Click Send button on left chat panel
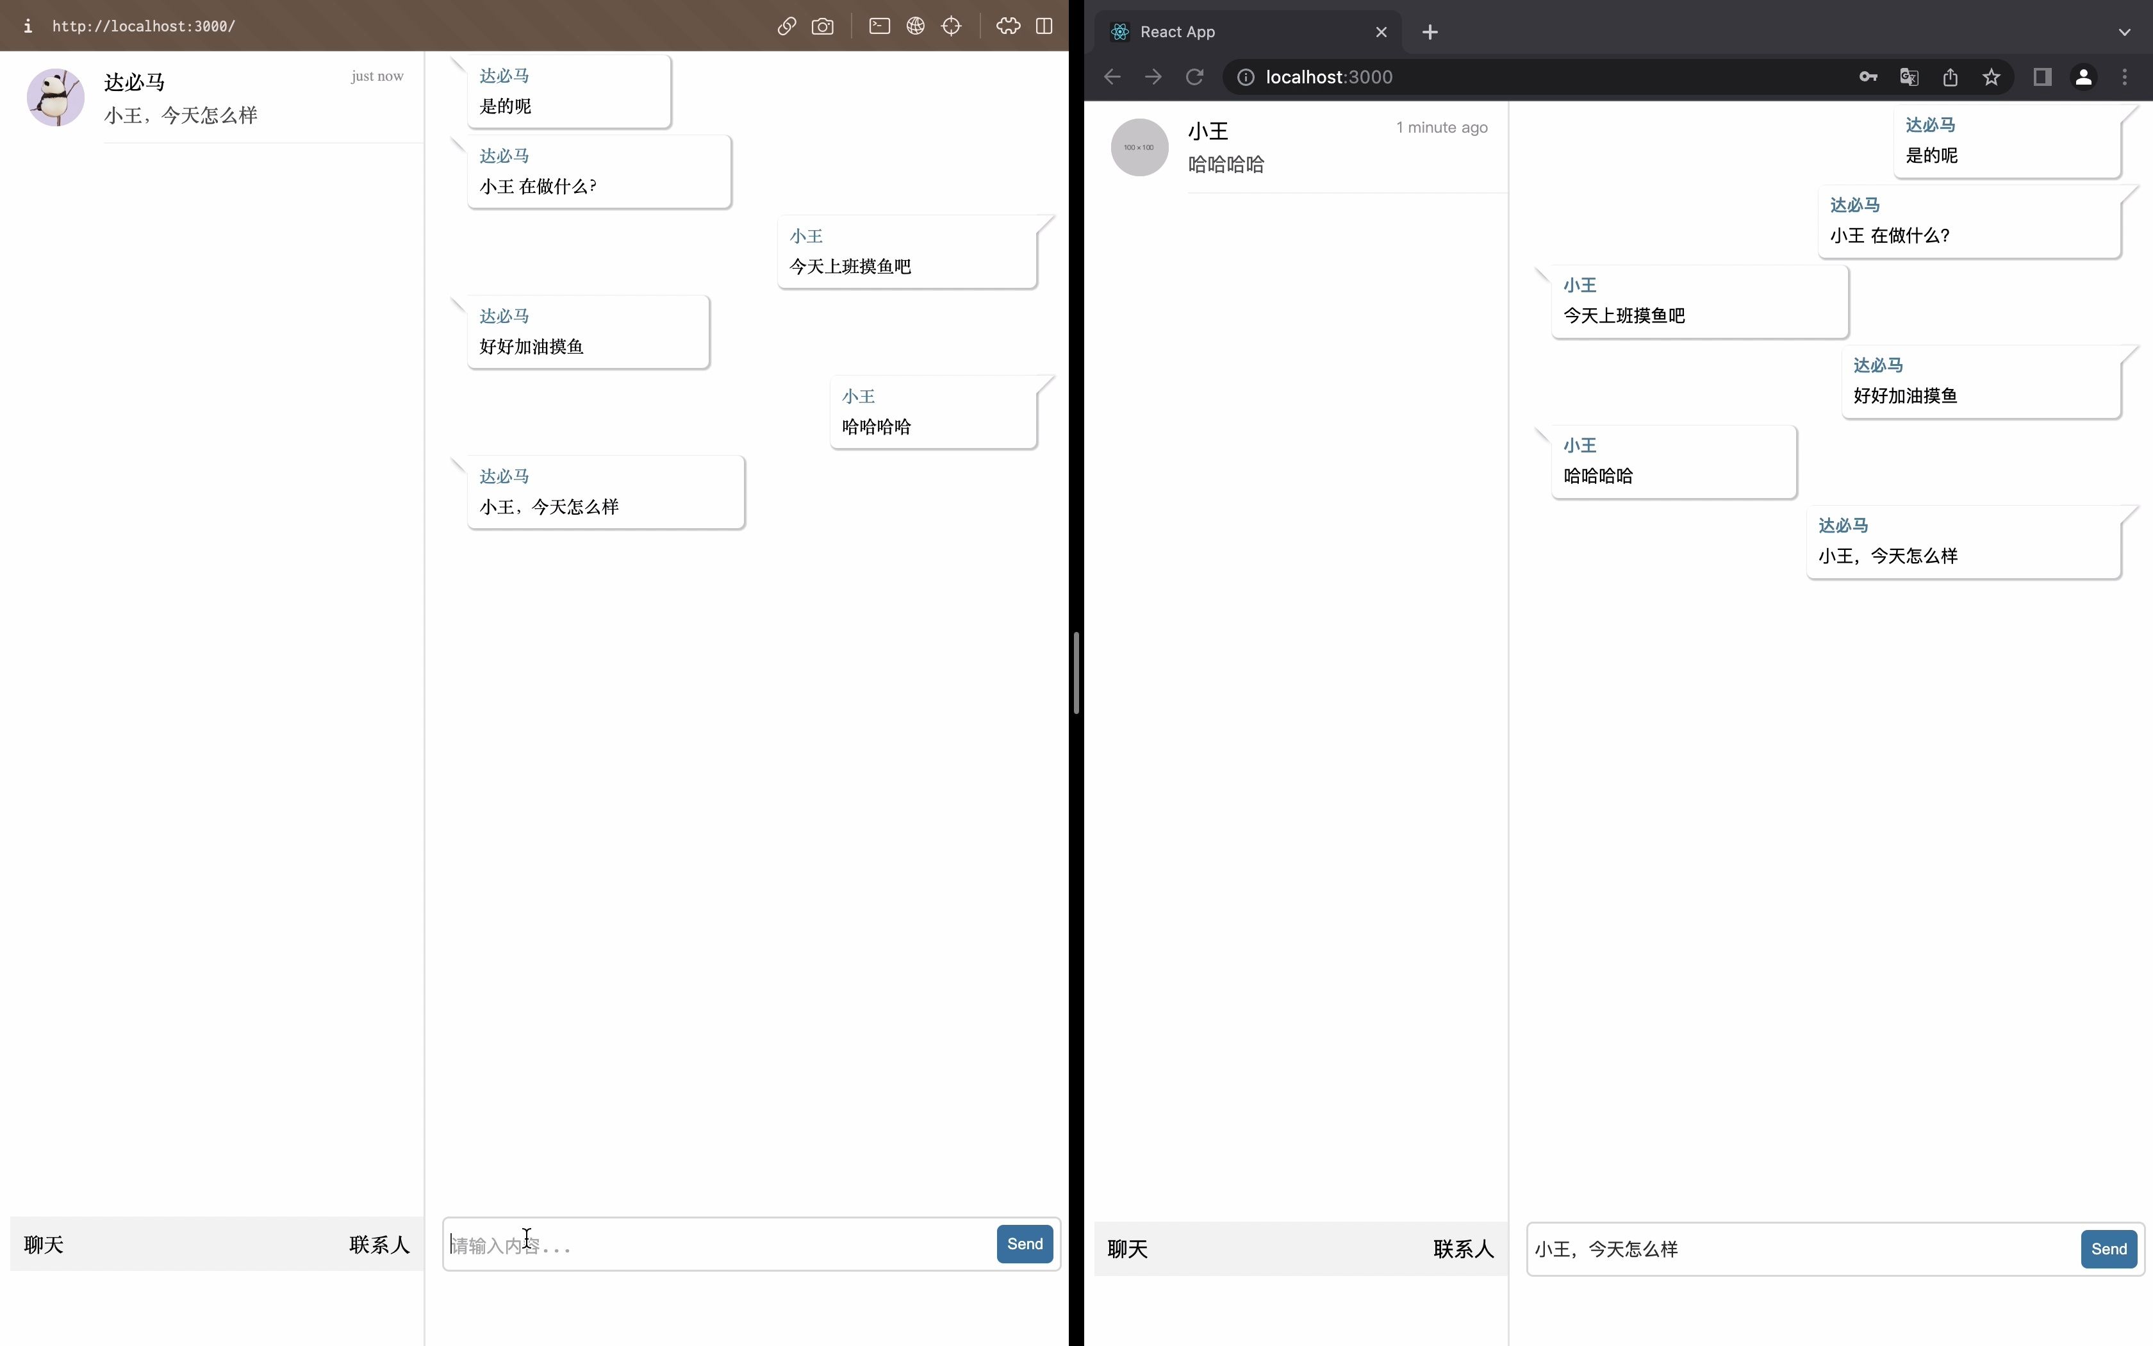Screen dimensions: 2153x1346 [1026, 1242]
